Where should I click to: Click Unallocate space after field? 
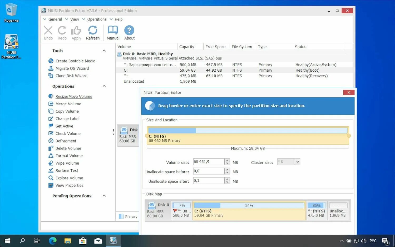coord(209,180)
